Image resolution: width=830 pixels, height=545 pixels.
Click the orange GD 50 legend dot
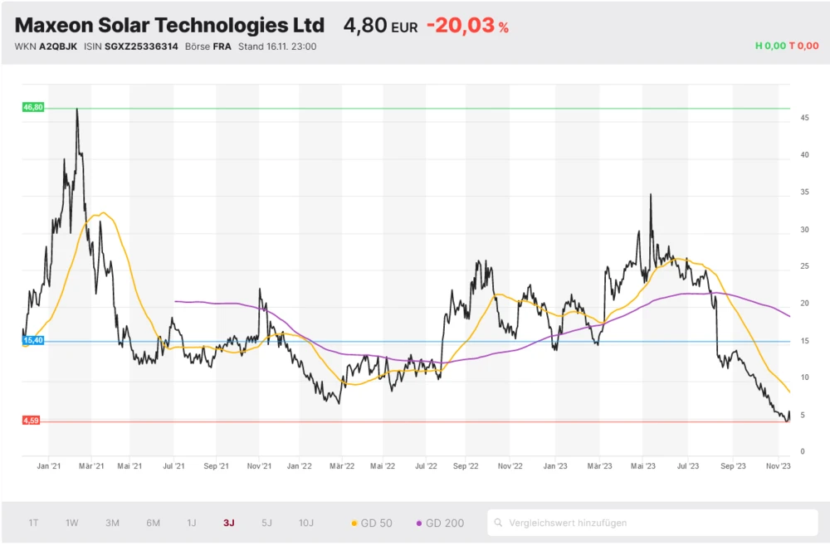(x=354, y=523)
